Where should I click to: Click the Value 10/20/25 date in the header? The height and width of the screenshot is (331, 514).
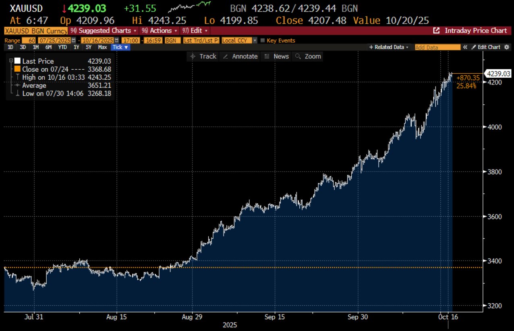pyautogui.click(x=391, y=20)
